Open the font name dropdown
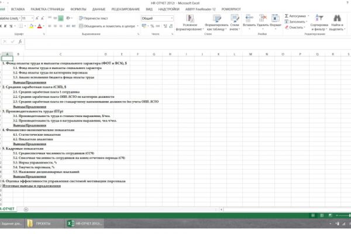This screenshot has width=351, height=234. [x=20, y=18]
